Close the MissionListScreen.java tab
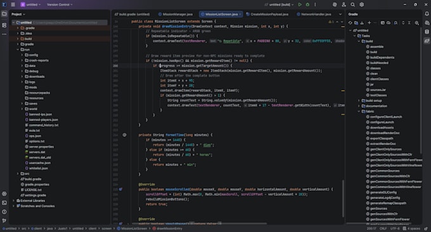 240,15
